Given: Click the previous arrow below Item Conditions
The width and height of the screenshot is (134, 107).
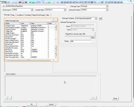Looking at the screenshot, I should pyautogui.click(x=6, y=98).
